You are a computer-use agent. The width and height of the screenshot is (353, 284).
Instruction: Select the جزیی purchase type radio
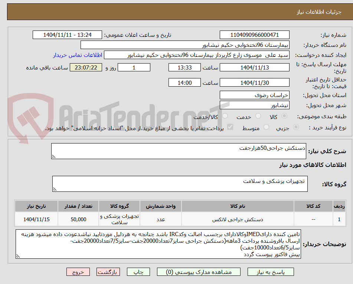296,128
